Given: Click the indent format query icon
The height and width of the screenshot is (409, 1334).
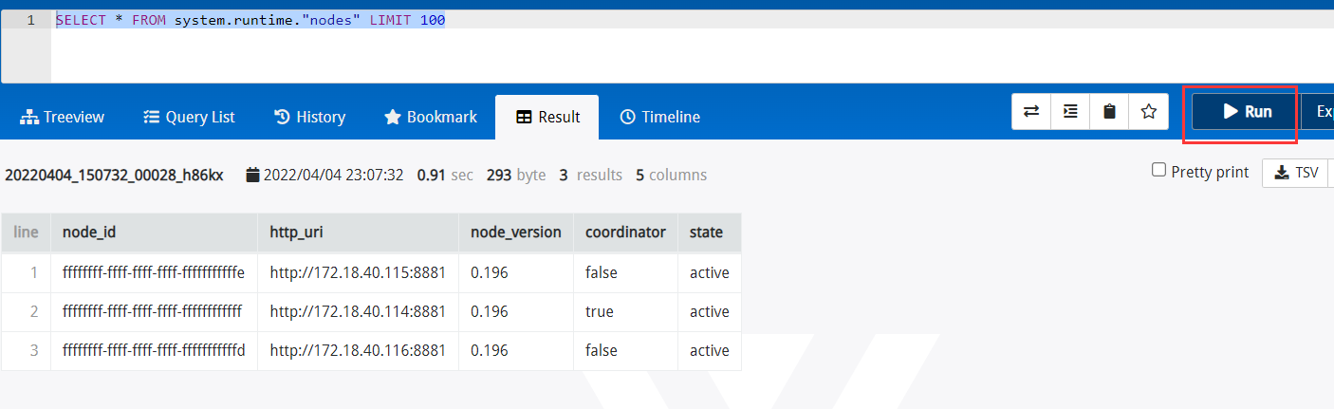Looking at the screenshot, I should pos(1070,112).
